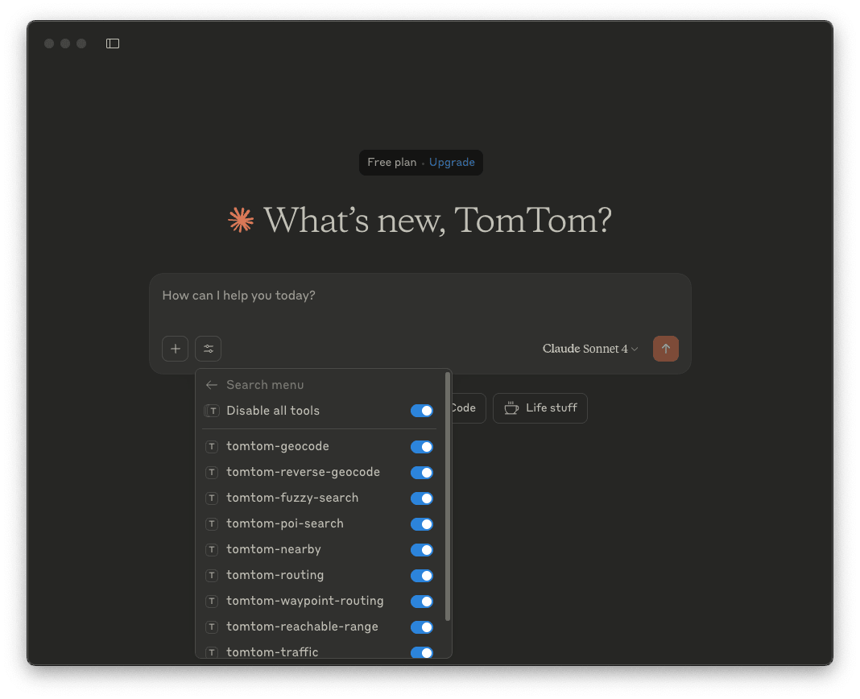860x699 pixels.
Task: Click the icon next to tomtom-nearby
Action: [x=212, y=550]
